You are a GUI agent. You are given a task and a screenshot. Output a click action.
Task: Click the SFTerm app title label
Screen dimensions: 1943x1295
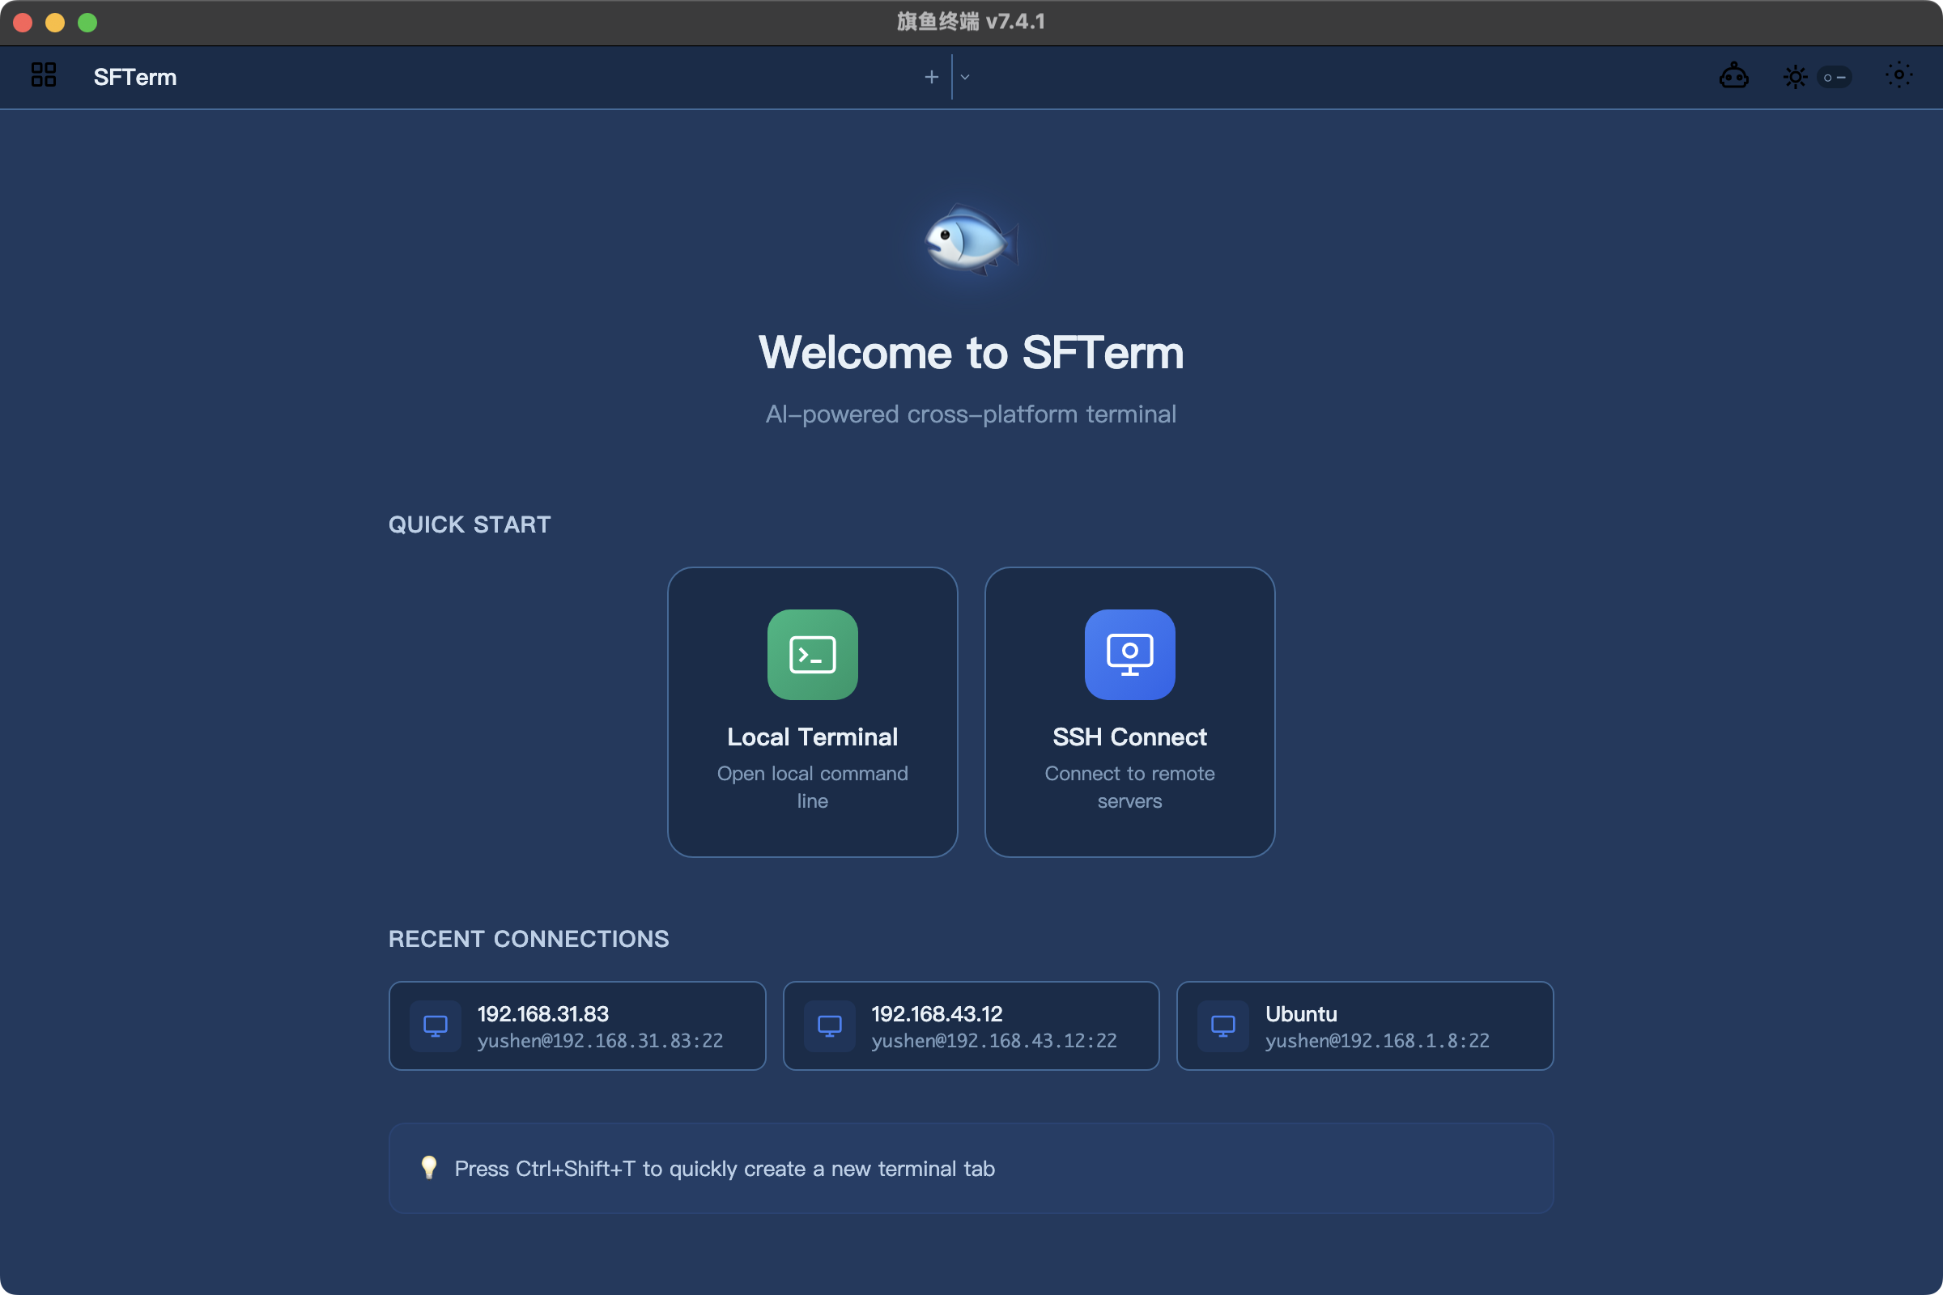tap(134, 76)
